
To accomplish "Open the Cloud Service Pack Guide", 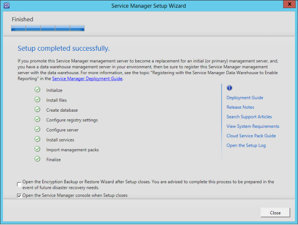I will tap(251, 136).
